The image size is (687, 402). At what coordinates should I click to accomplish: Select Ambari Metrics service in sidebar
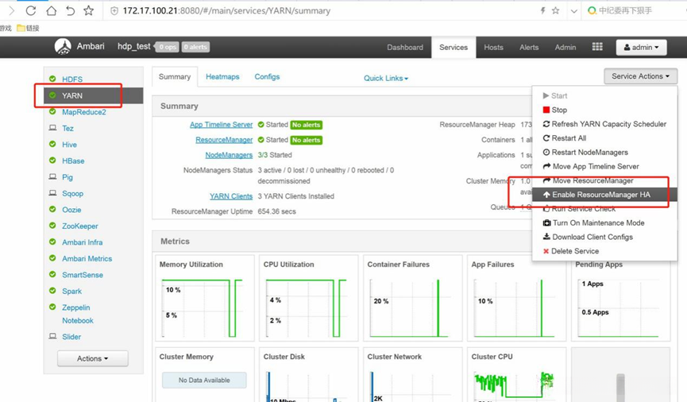(87, 259)
